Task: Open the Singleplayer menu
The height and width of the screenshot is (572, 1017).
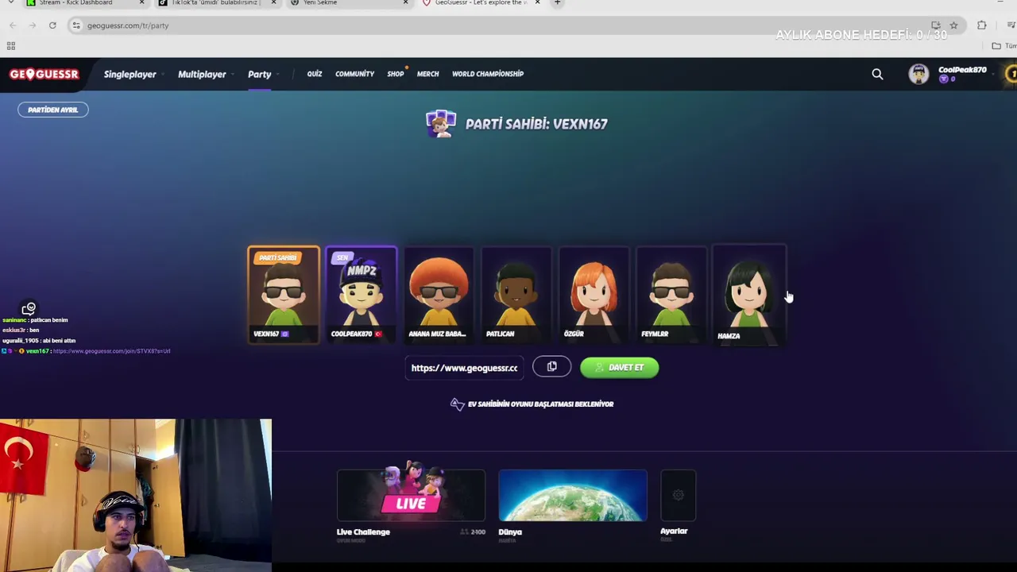Action: 130,74
